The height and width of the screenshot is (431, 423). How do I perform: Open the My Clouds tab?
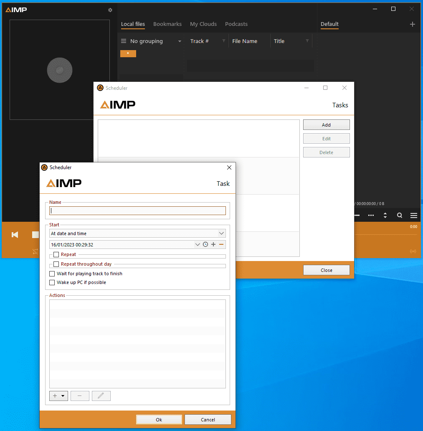click(x=203, y=24)
